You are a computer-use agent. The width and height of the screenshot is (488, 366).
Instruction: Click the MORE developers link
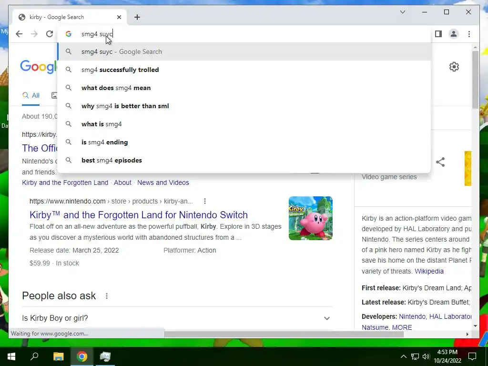pyautogui.click(x=402, y=327)
